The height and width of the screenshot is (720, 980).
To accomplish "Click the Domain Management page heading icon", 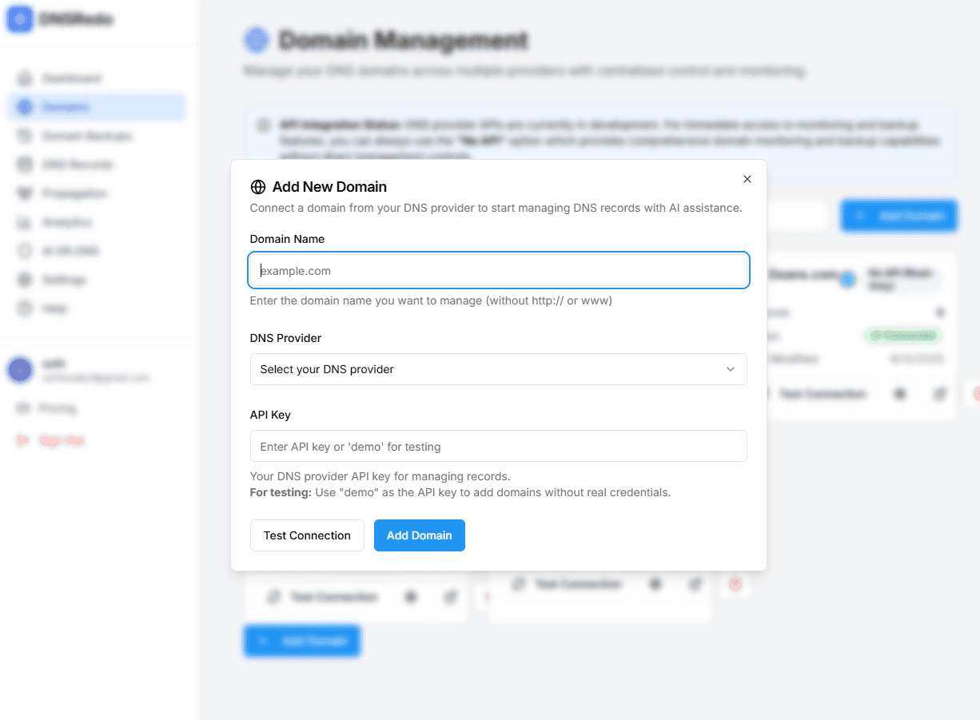I will click(x=257, y=40).
